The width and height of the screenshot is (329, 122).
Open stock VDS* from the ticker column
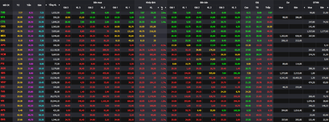pos(4,82)
